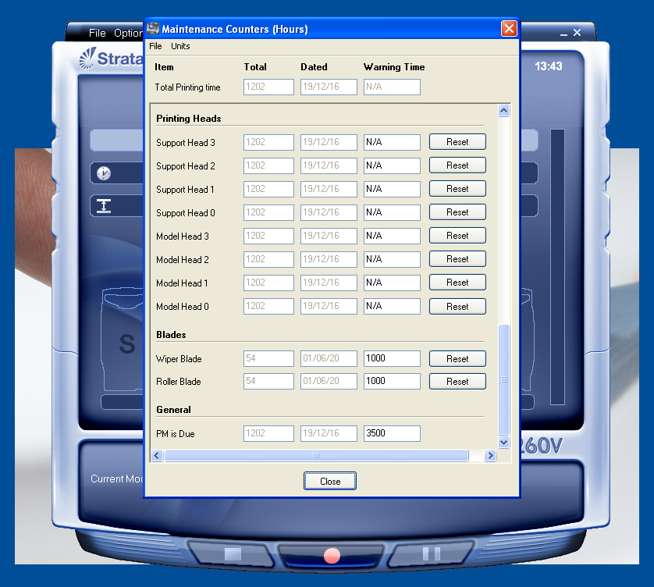Click the stop button on the printer console

pos(233,554)
